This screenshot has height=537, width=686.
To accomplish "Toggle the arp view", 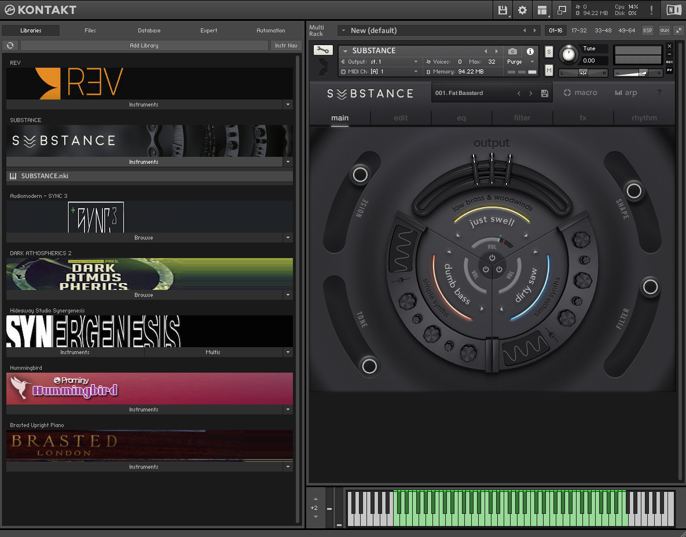I will [626, 93].
